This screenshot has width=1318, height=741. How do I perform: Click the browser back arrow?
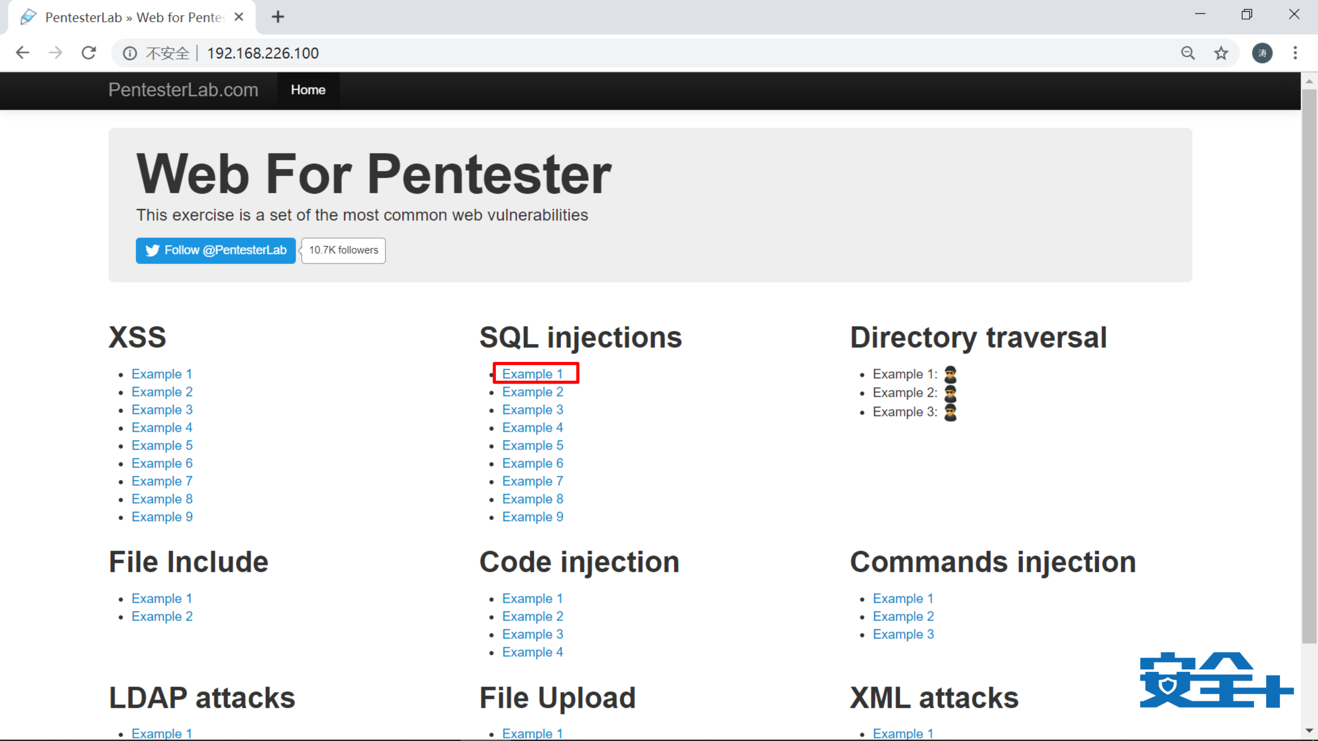tap(23, 53)
